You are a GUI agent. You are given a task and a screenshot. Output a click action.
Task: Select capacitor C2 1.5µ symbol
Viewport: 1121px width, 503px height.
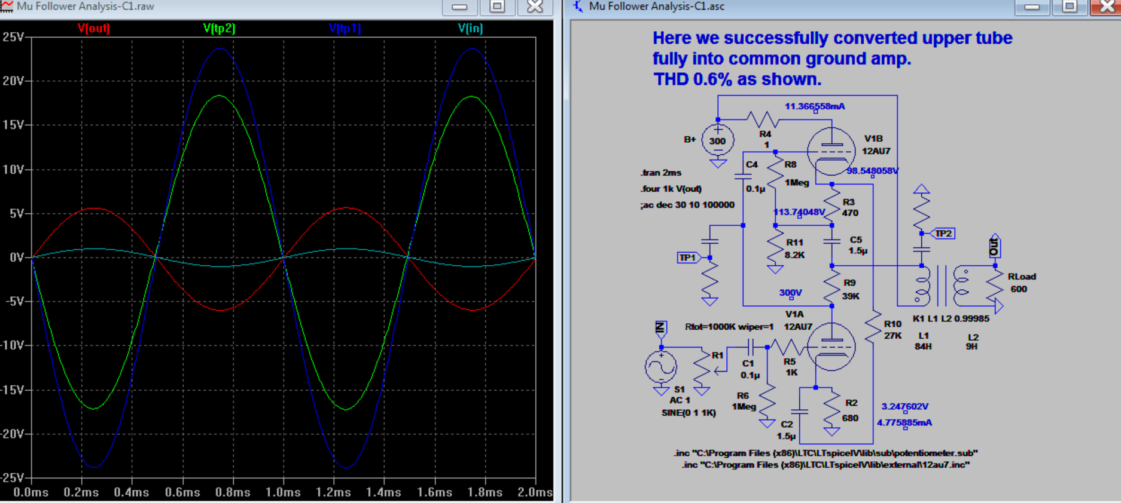tap(800, 412)
